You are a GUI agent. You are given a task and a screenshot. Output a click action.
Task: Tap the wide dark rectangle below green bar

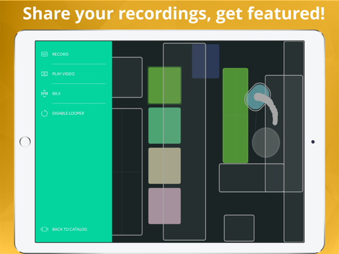coord(251,178)
